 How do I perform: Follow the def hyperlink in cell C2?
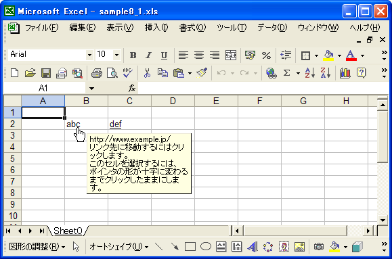coord(116,124)
